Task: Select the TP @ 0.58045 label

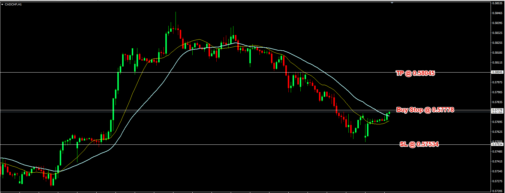Action: click(x=415, y=73)
